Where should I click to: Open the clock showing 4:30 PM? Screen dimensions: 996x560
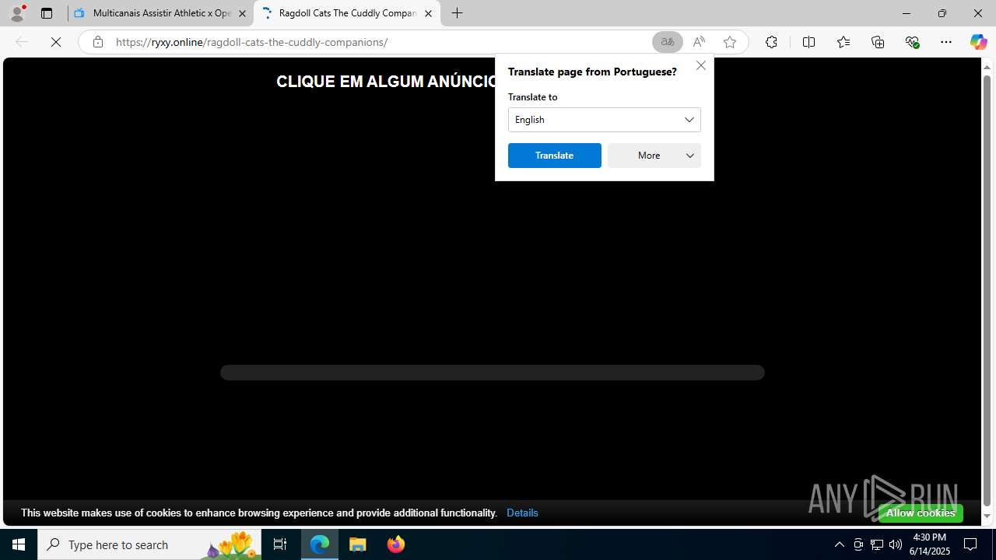tap(929, 544)
